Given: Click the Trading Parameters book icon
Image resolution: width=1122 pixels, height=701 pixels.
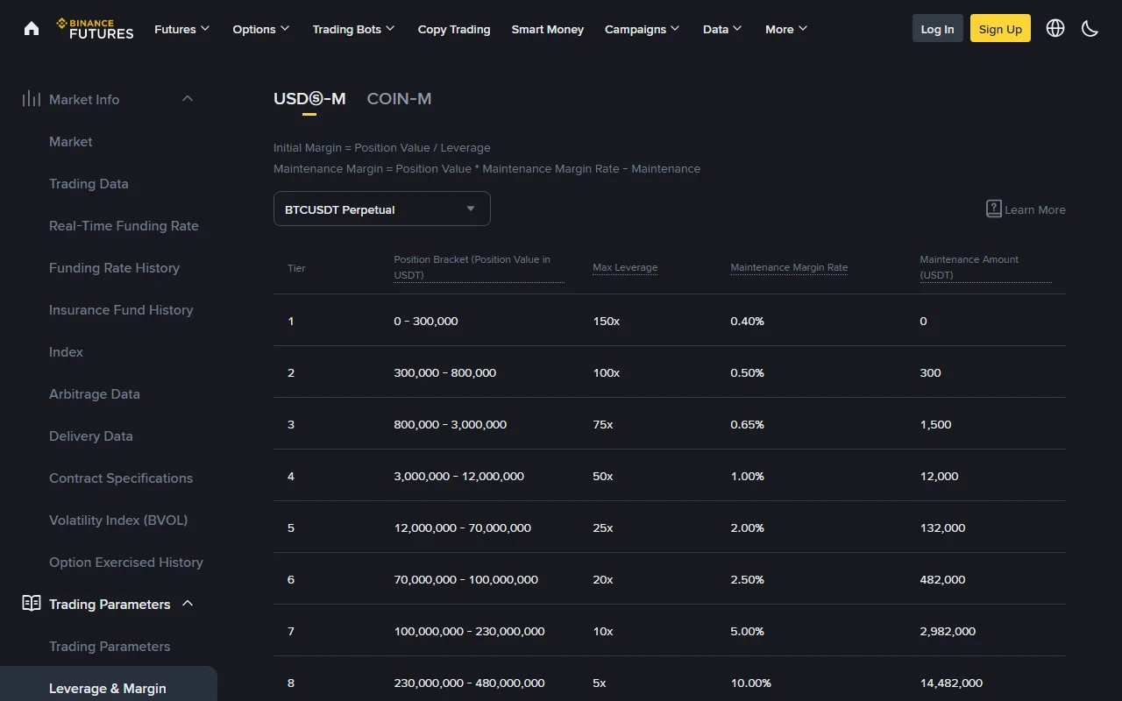Looking at the screenshot, I should tap(32, 604).
